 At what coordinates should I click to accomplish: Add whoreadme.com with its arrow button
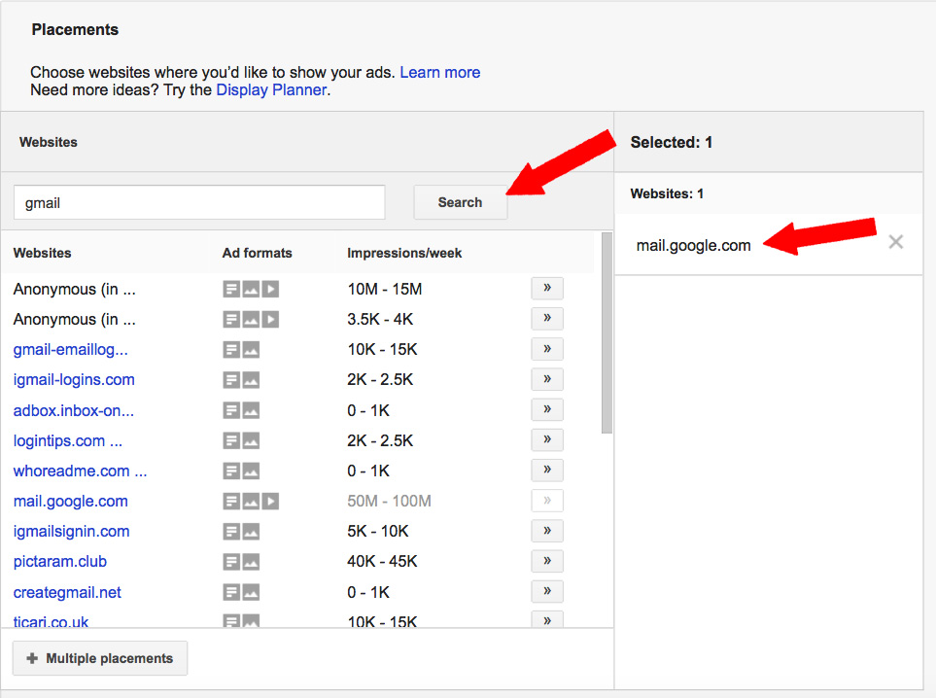[547, 470]
